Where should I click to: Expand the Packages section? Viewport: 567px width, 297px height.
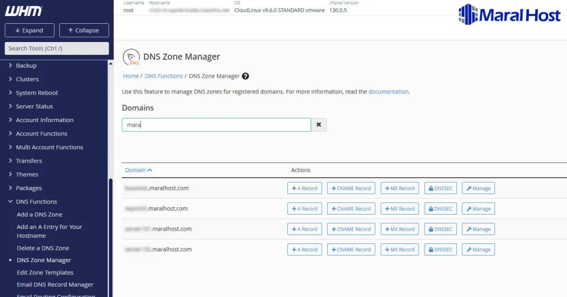click(x=29, y=188)
